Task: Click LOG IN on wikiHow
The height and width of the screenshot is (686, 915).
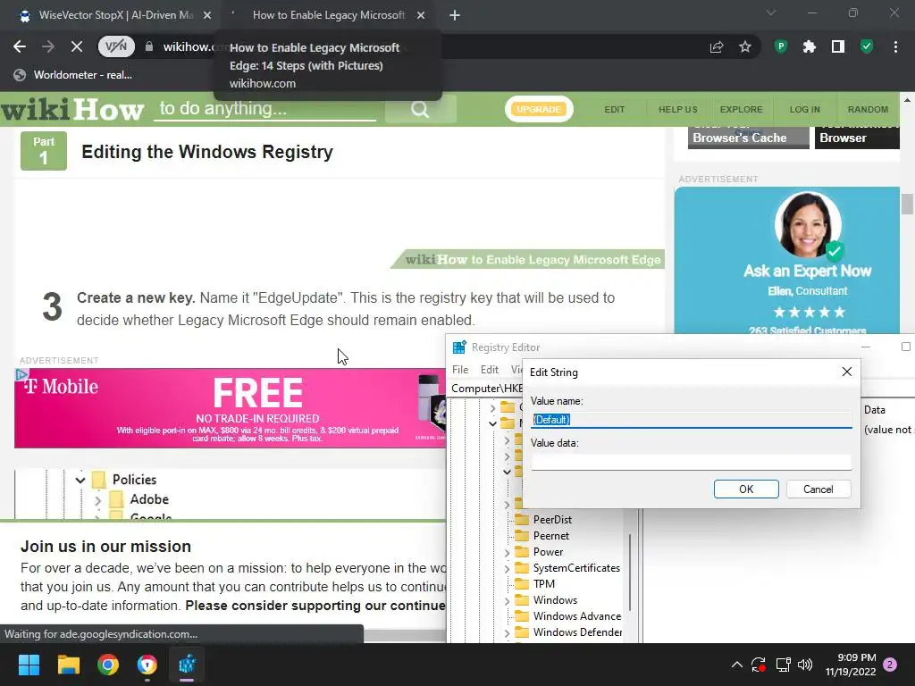Action: click(805, 109)
